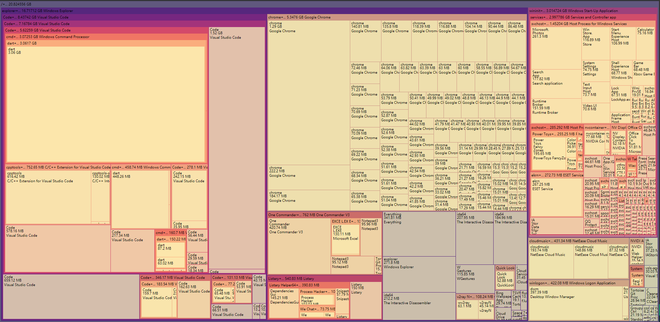660x322 pixels.
Task: Select the Notepad3 95.96 MB cell
Action: coord(371,237)
